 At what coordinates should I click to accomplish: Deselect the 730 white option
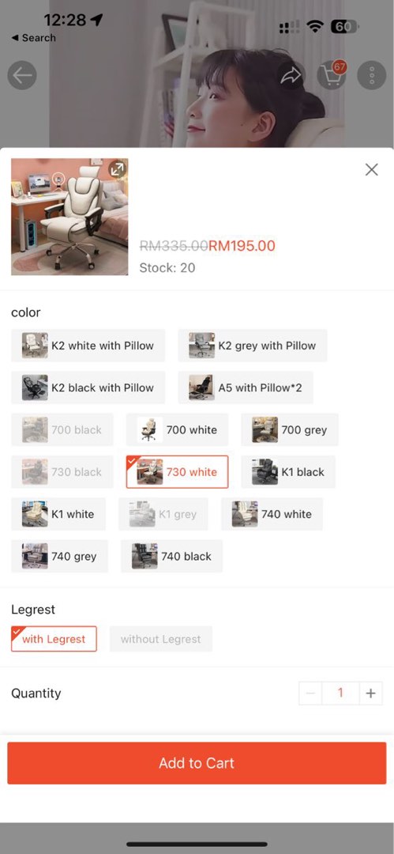pyautogui.click(x=178, y=471)
